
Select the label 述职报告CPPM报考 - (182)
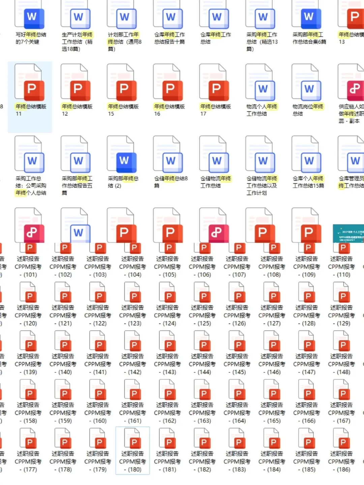[x=202, y=462]
